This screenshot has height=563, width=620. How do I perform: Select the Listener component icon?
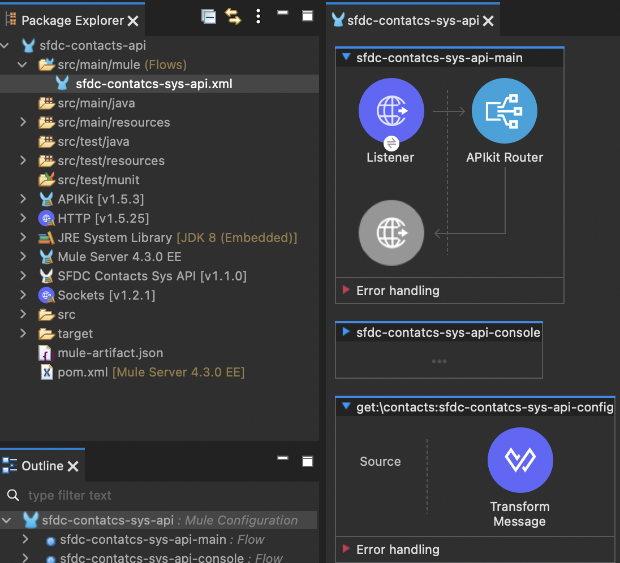[391, 111]
